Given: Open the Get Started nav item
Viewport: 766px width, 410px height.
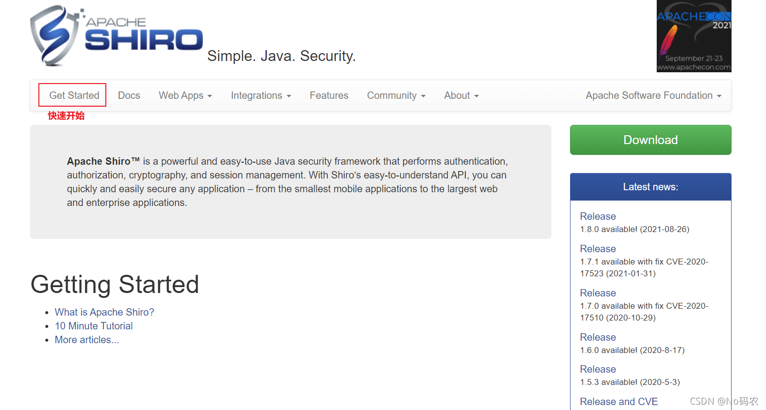Looking at the screenshot, I should coord(74,95).
